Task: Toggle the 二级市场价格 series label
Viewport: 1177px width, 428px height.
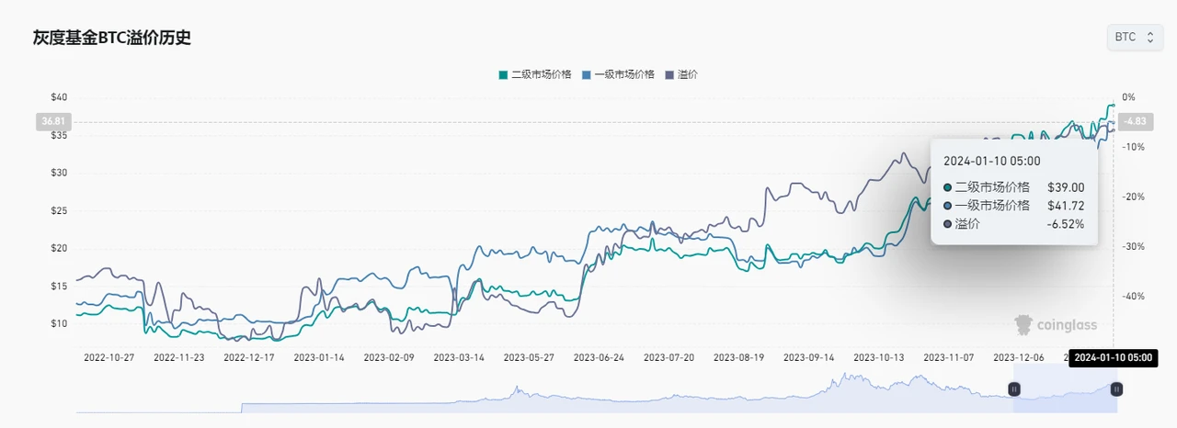Action: (541, 74)
